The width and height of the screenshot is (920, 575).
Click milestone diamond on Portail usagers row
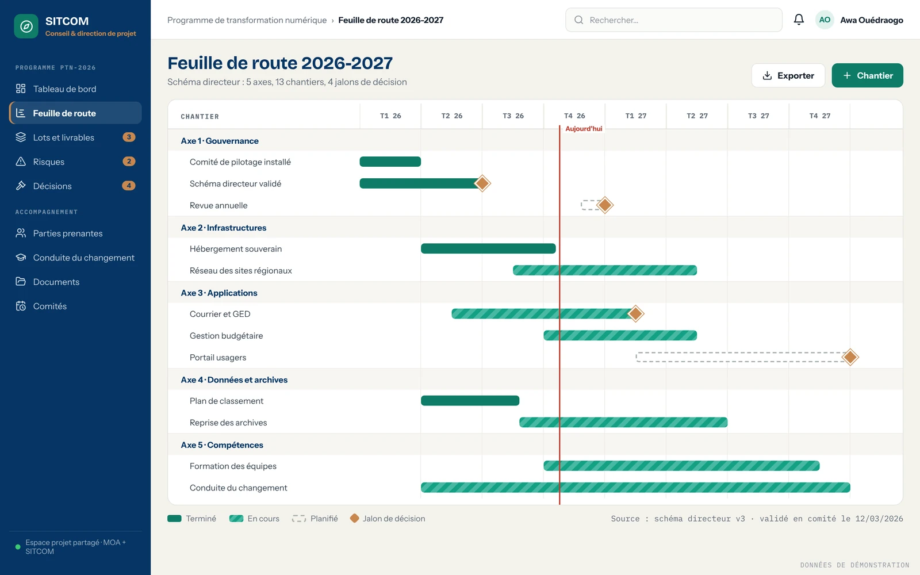coord(850,357)
